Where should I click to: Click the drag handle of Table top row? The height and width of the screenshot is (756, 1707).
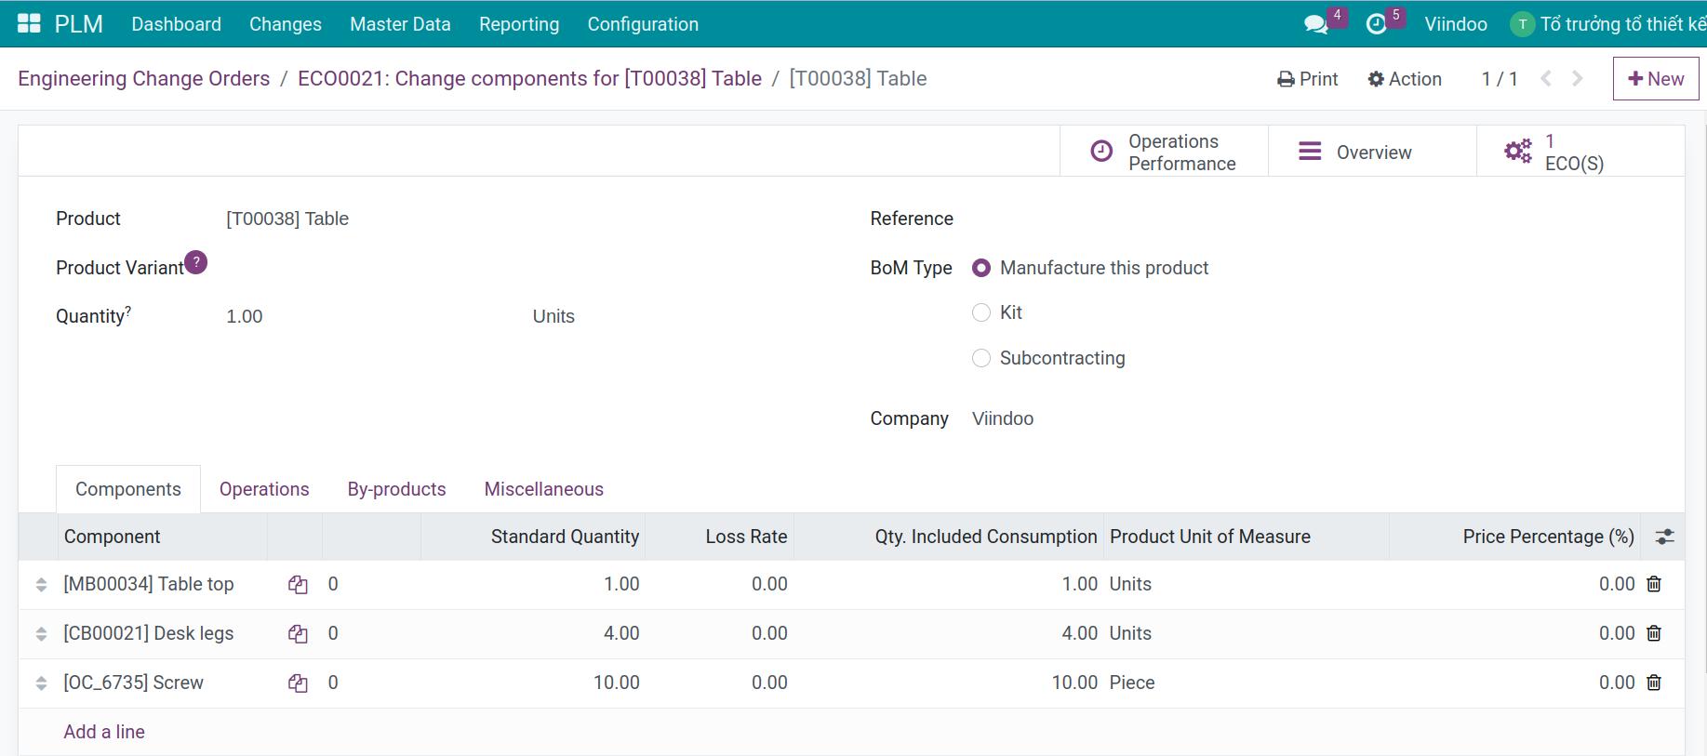coord(41,584)
